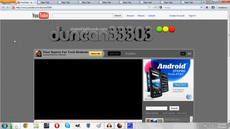This screenshot has height=129, width=230.
Task: Focus the Google search bar field
Action: (181, 8)
